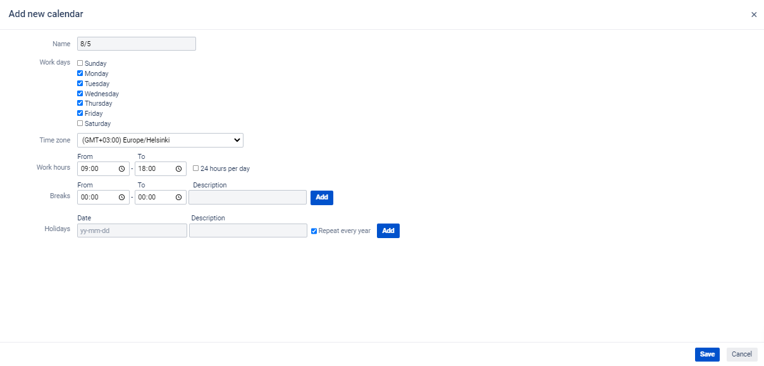The width and height of the screenshot is (764, 366).
Task: Tick the Saturday checkbox
Action: click(80, 123)
